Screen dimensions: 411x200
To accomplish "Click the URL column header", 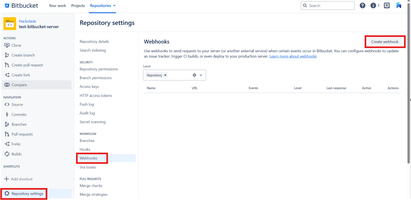I will (x=195, y=88).
